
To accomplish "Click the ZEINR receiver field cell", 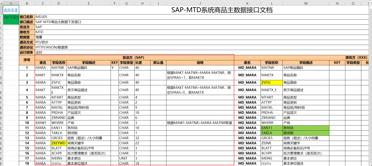I will pyautogui.click(x=271, y=143).
